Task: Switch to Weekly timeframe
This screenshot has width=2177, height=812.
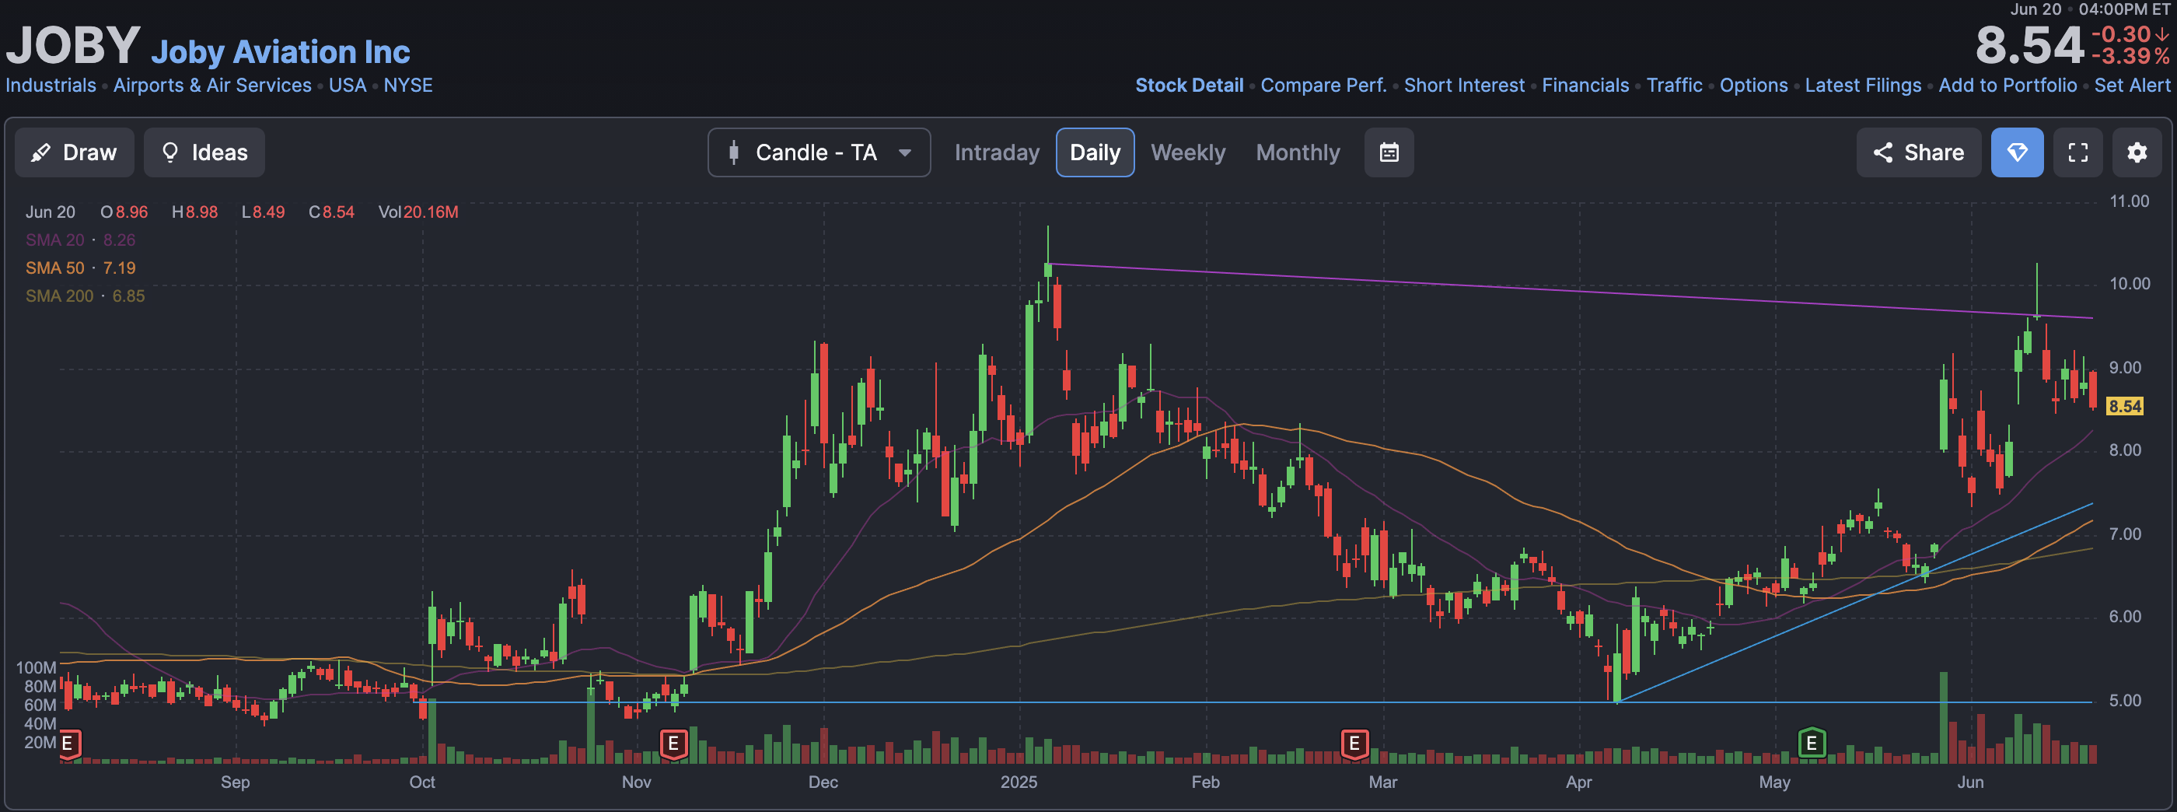Action: (1187, 152)
